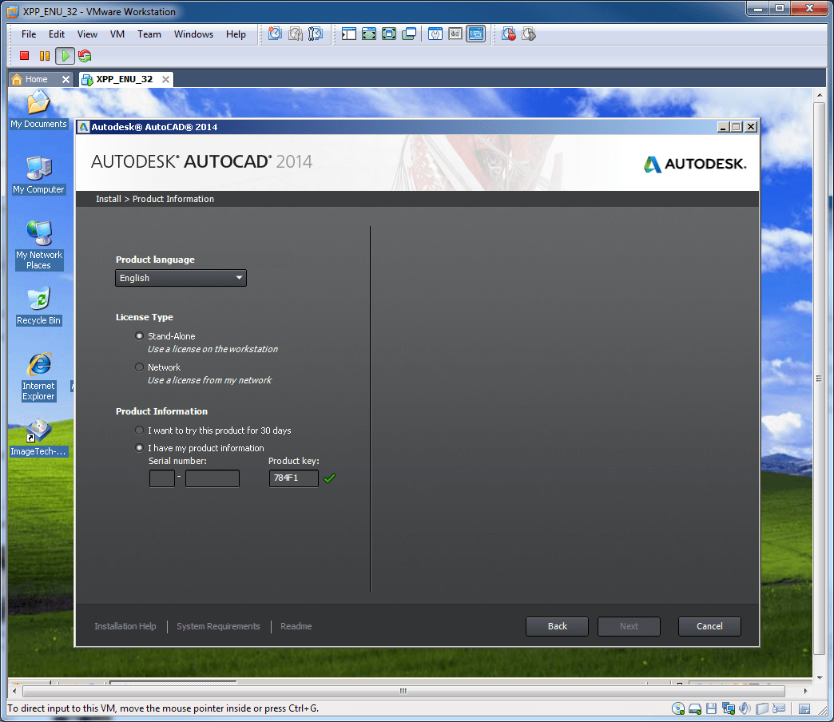Viewport: 834px width, 722px height.
Task: Click the floppy drive status icon
Action: pos(711,708)
